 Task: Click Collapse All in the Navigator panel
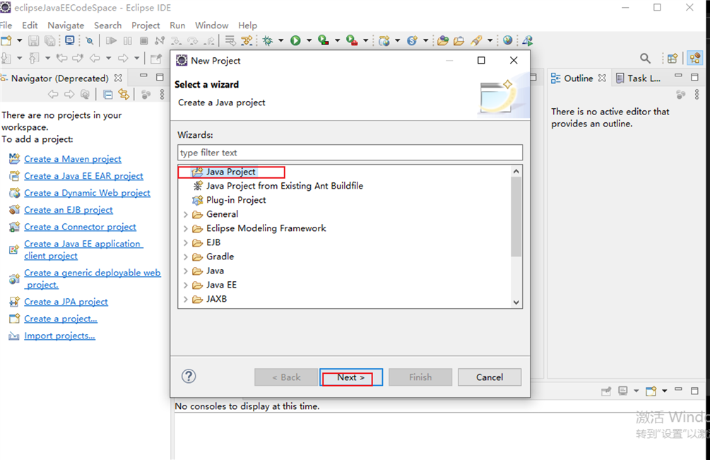coord(108,94)
